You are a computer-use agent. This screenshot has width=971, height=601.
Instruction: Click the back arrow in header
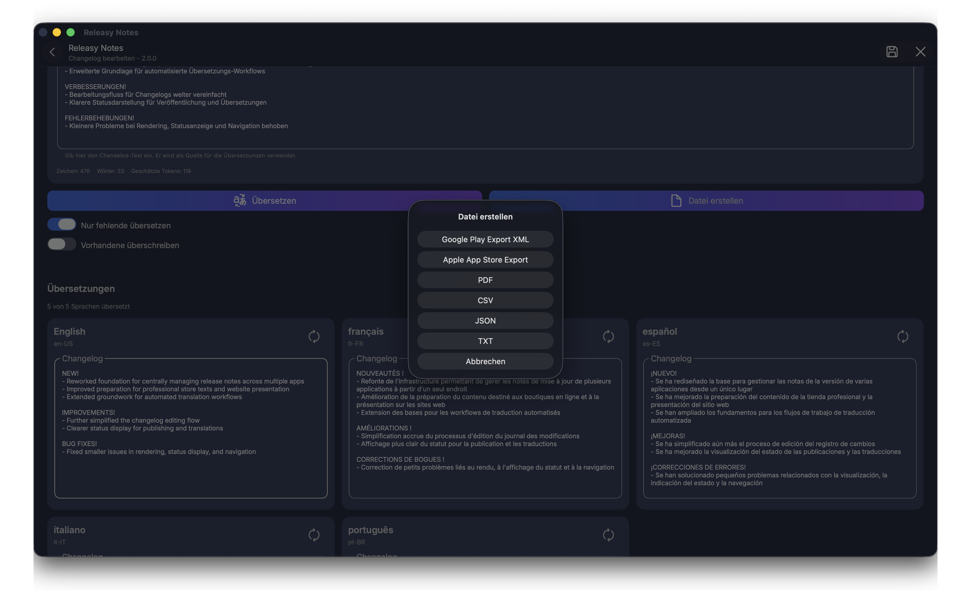tap(52, 52)
